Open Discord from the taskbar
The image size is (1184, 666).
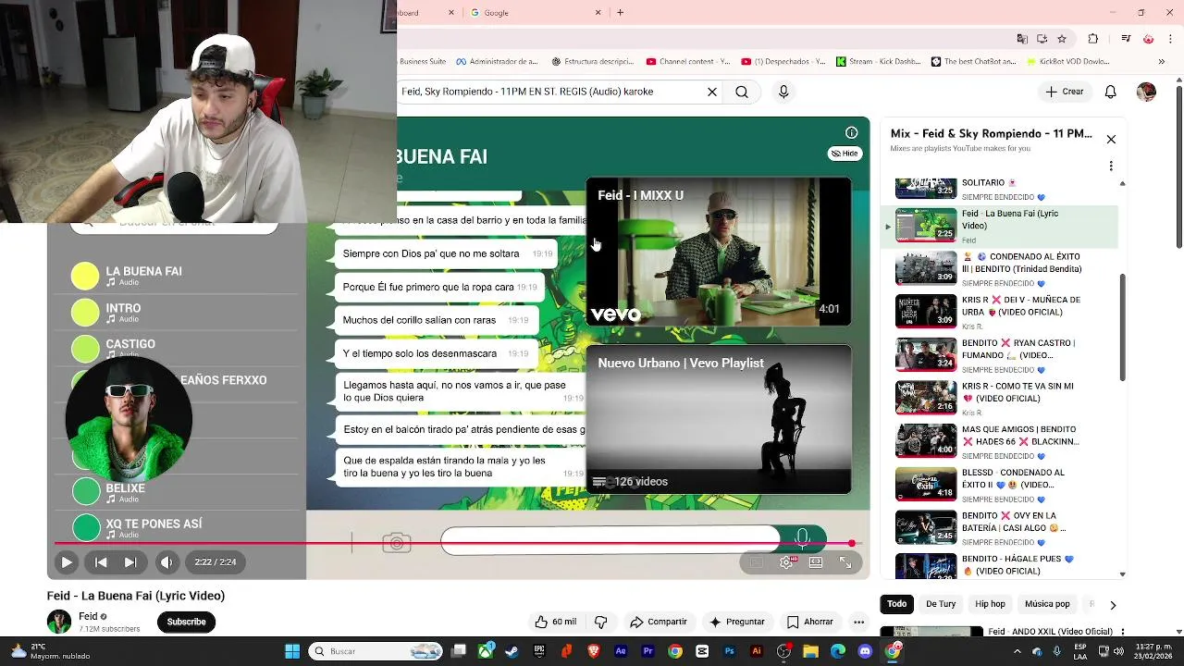pyautogui.click(x=865, y=651)
